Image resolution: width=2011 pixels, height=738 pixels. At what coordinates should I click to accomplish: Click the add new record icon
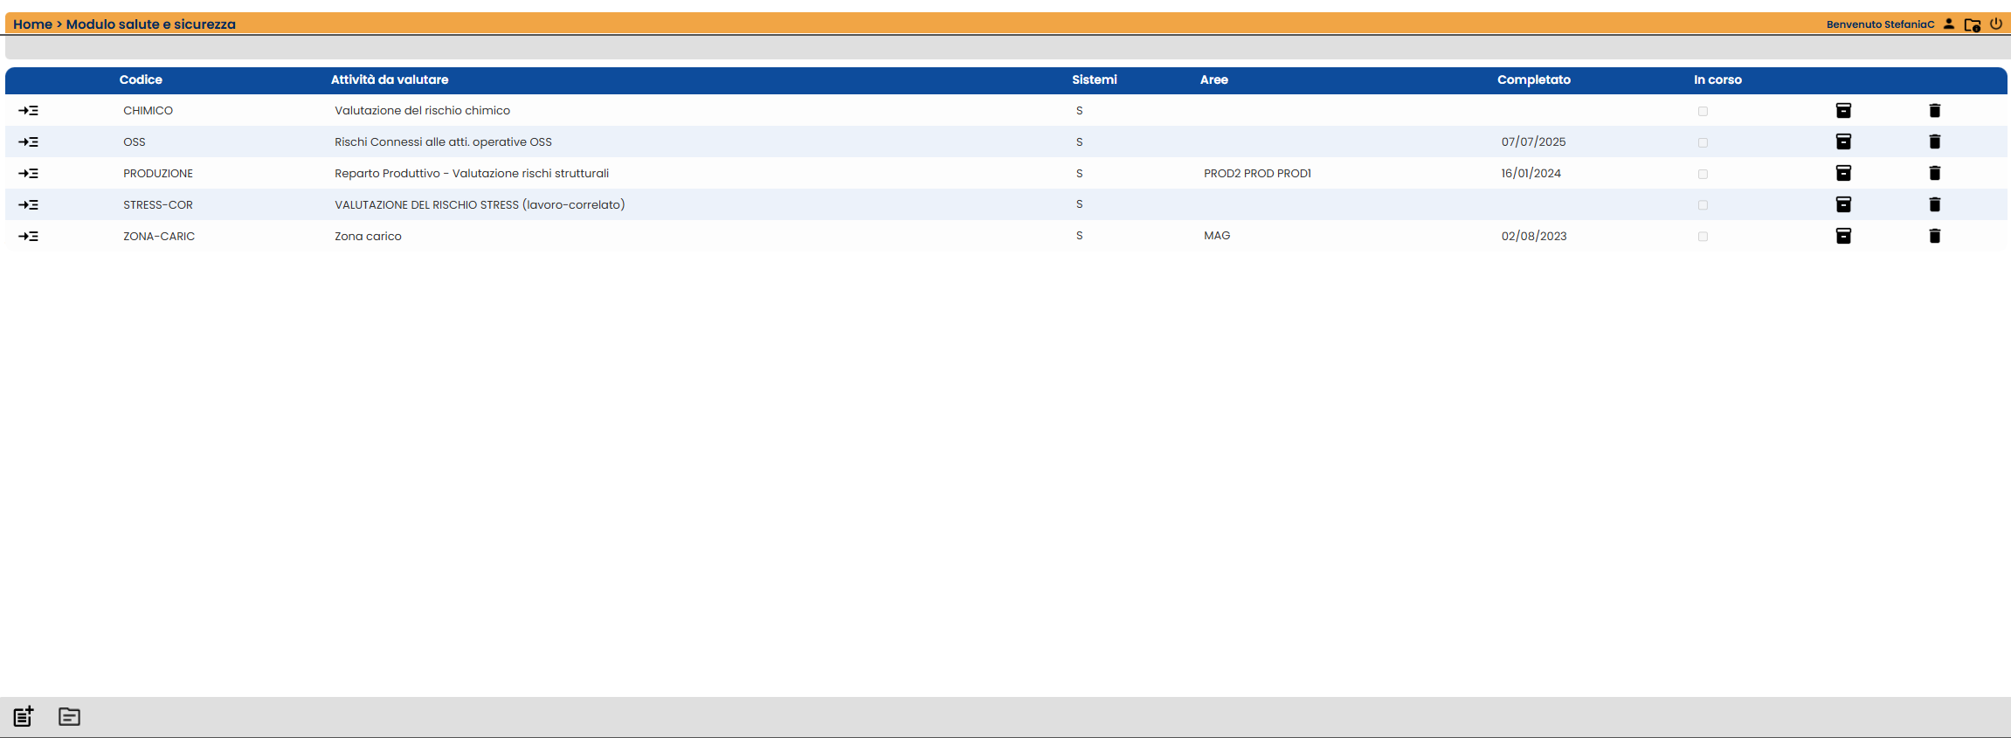pyautogui.click(x=24, y=716)
